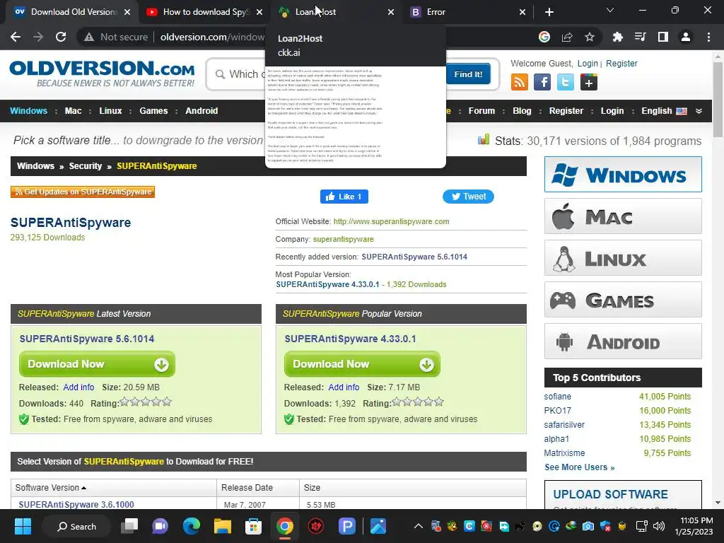Rate popular version 4.33.0.1 stars
The image size is (724, 543).
tap(418, 402)
